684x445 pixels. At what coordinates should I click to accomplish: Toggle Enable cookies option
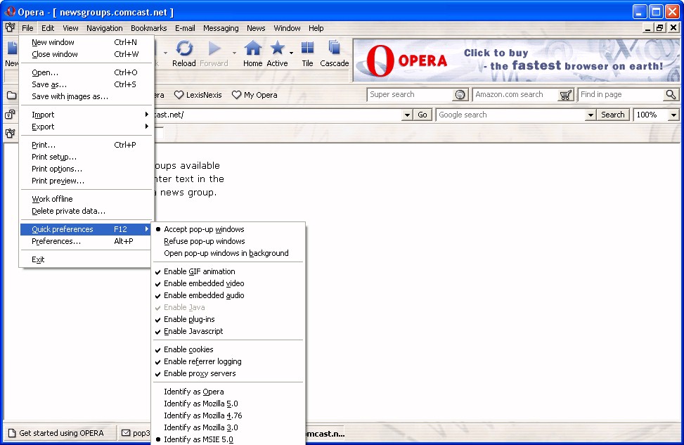(188, 349)
